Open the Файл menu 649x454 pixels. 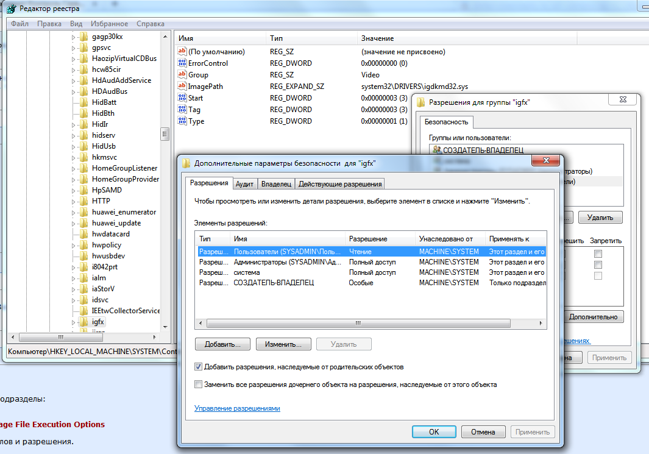(x=20, y=24)
